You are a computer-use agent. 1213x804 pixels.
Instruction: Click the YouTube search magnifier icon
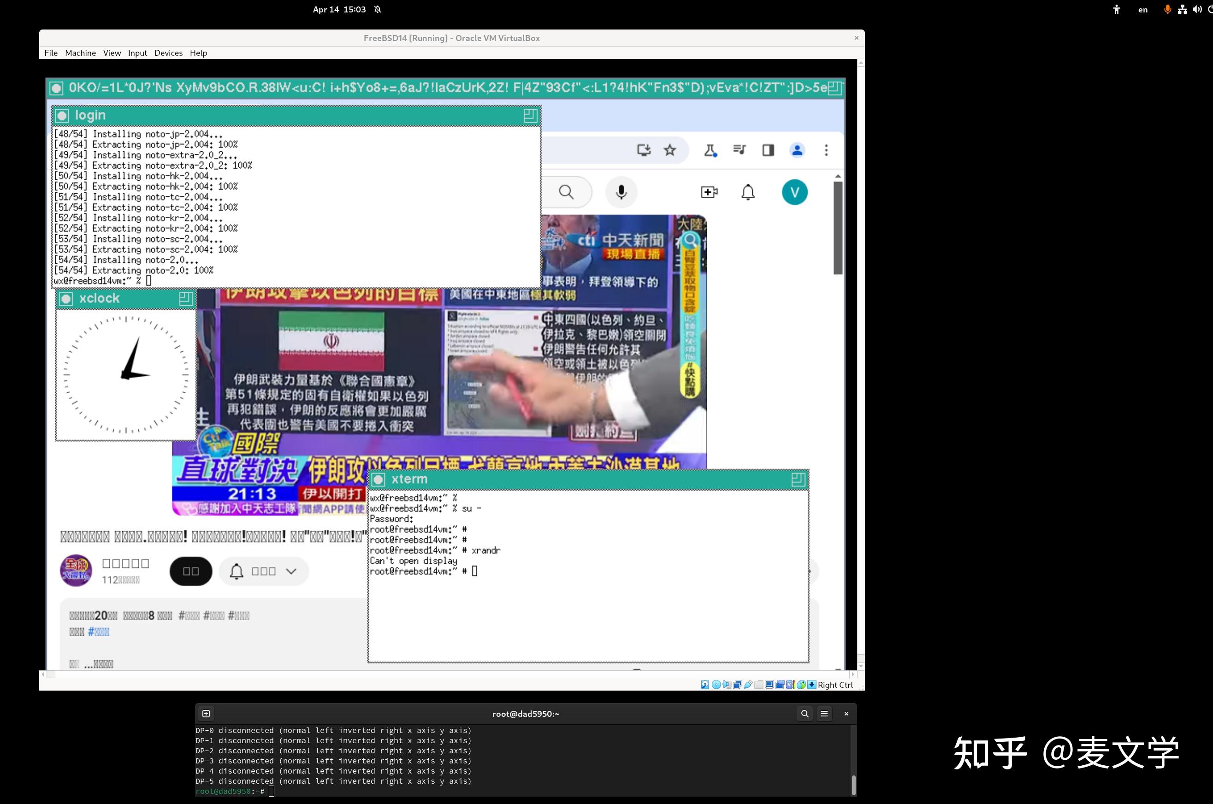pyautogui.click(x=566, y=192)
